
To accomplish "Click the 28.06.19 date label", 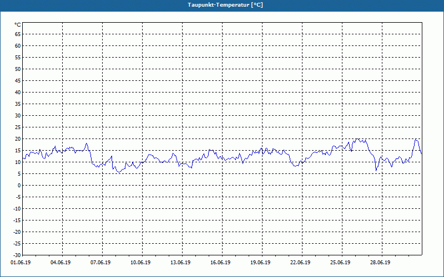I will [380, 263].
